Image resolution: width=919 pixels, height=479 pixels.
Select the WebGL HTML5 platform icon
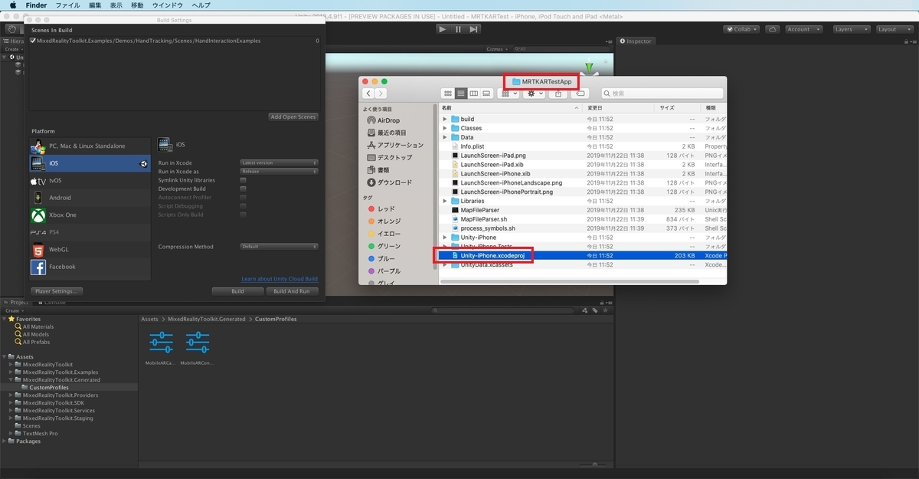(38, 250)
